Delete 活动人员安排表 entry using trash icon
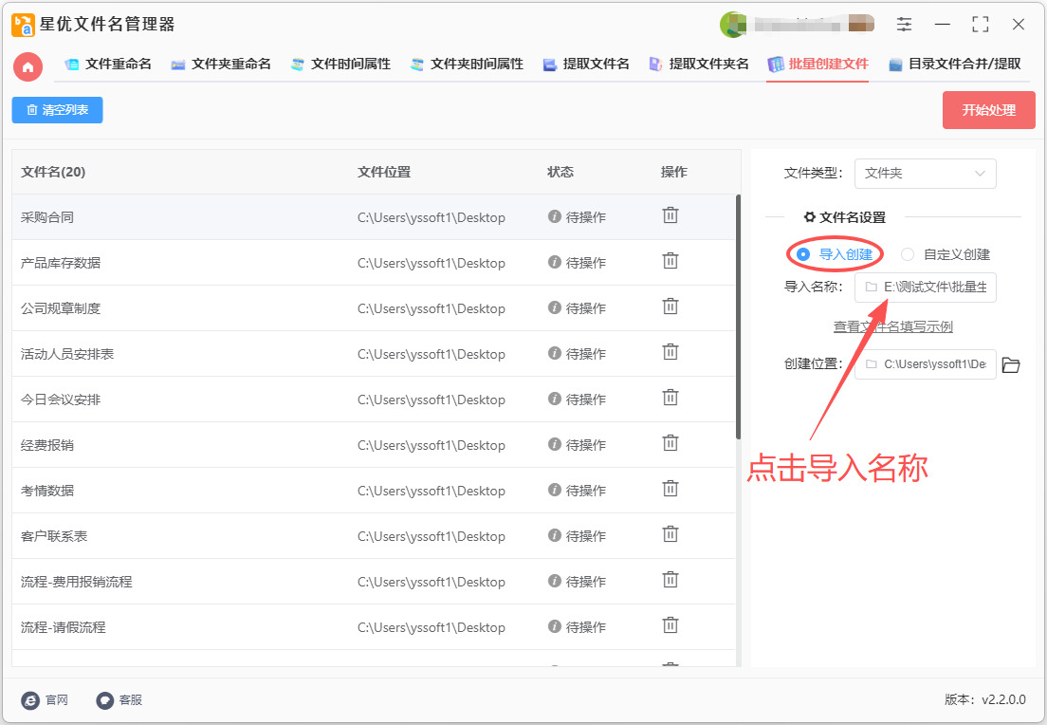The height and width of the screenshot is (725, 1047). [670, 351]
